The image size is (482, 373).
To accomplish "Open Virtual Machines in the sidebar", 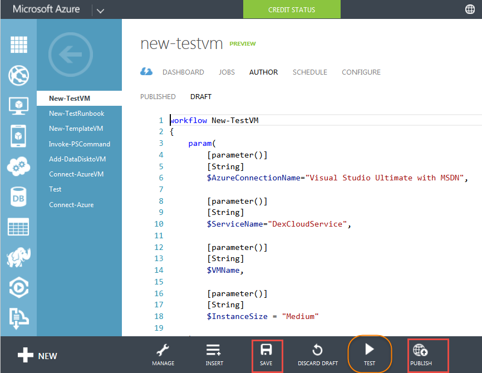I will (18, 105).
